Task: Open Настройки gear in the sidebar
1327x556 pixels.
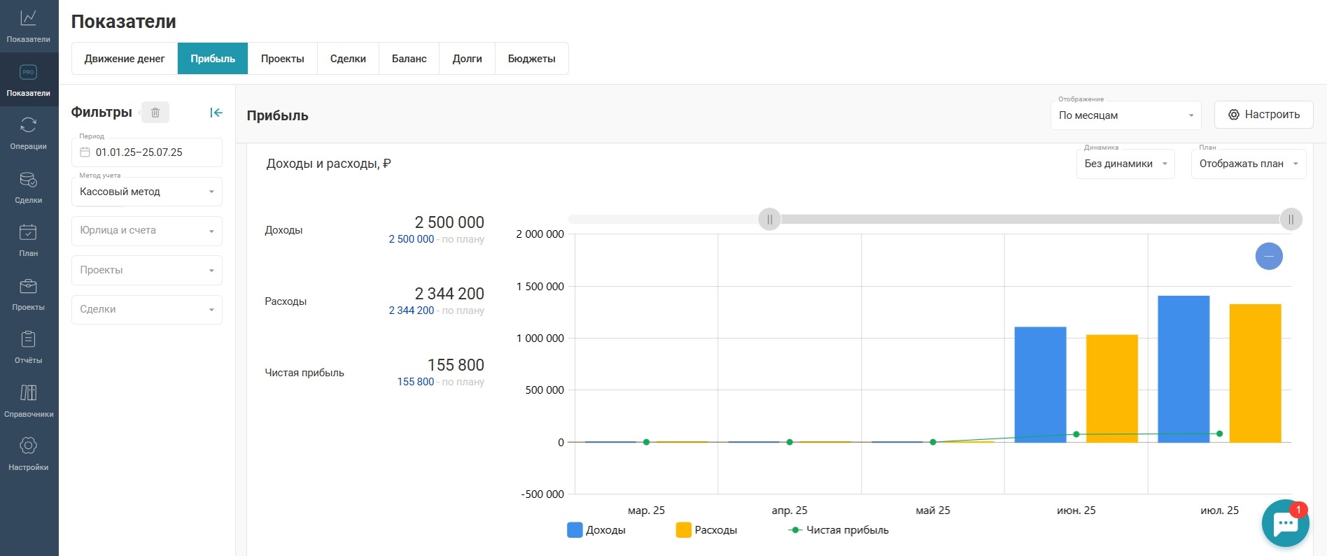Action: (x=29, y=454)
